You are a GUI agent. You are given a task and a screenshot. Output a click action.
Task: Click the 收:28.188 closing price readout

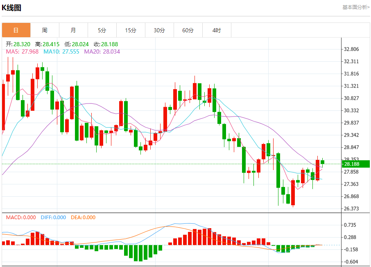point(106,44)
